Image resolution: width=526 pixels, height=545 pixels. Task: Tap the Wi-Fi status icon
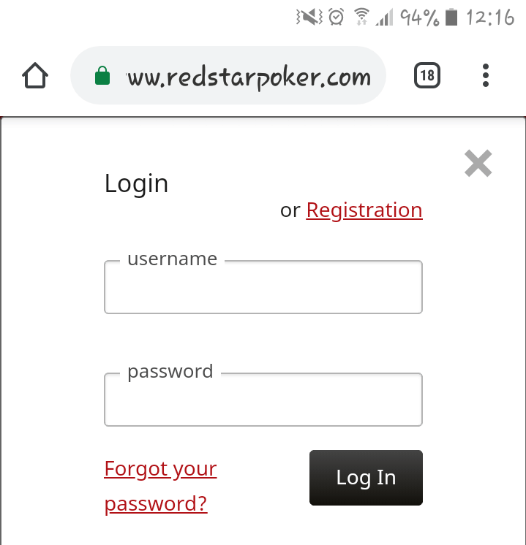tap(361, 17)
